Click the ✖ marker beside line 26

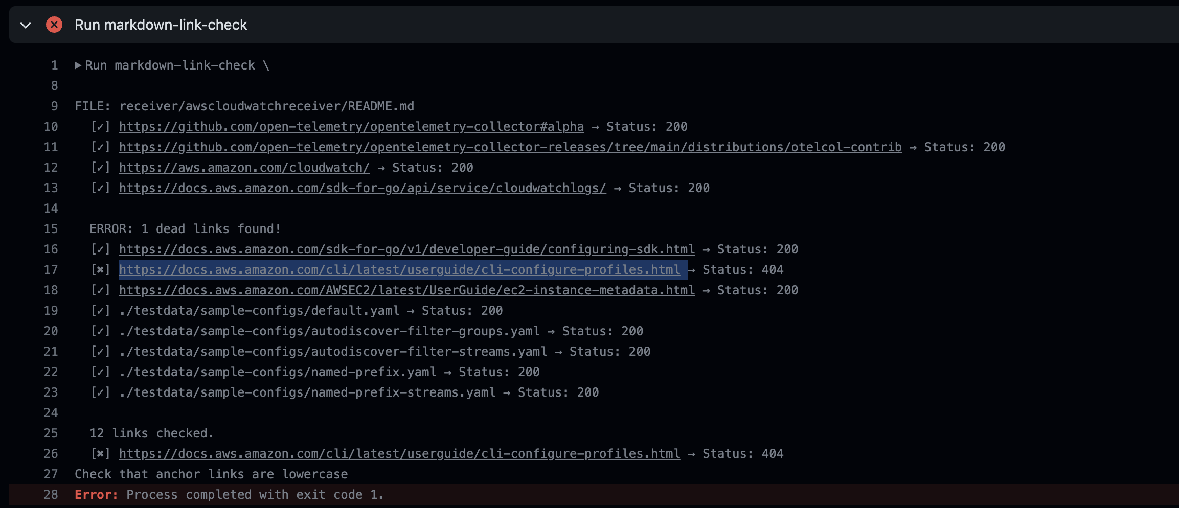(x=101, y=453)
